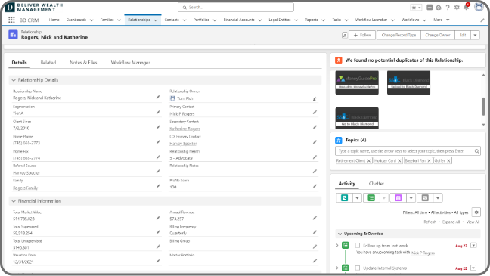Edit the Home Phone pencil icon

[x=158, y=142]
